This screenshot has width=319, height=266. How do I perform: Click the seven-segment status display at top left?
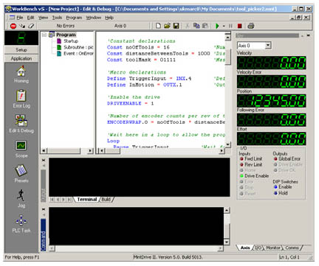pos(21,38)
